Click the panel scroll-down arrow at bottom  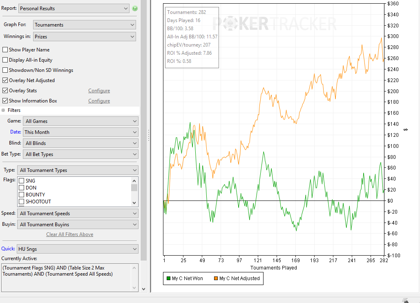click(143, 289)
